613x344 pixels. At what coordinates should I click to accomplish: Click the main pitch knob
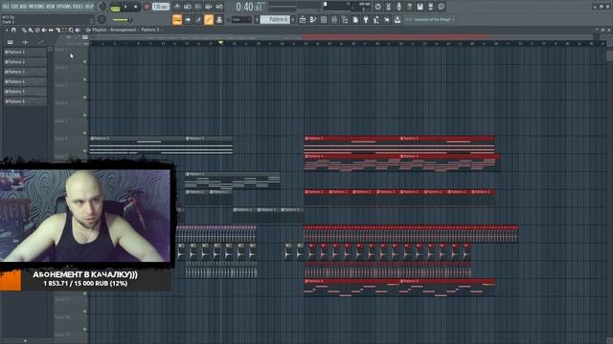pyautogui.click(x=102, y=19)
